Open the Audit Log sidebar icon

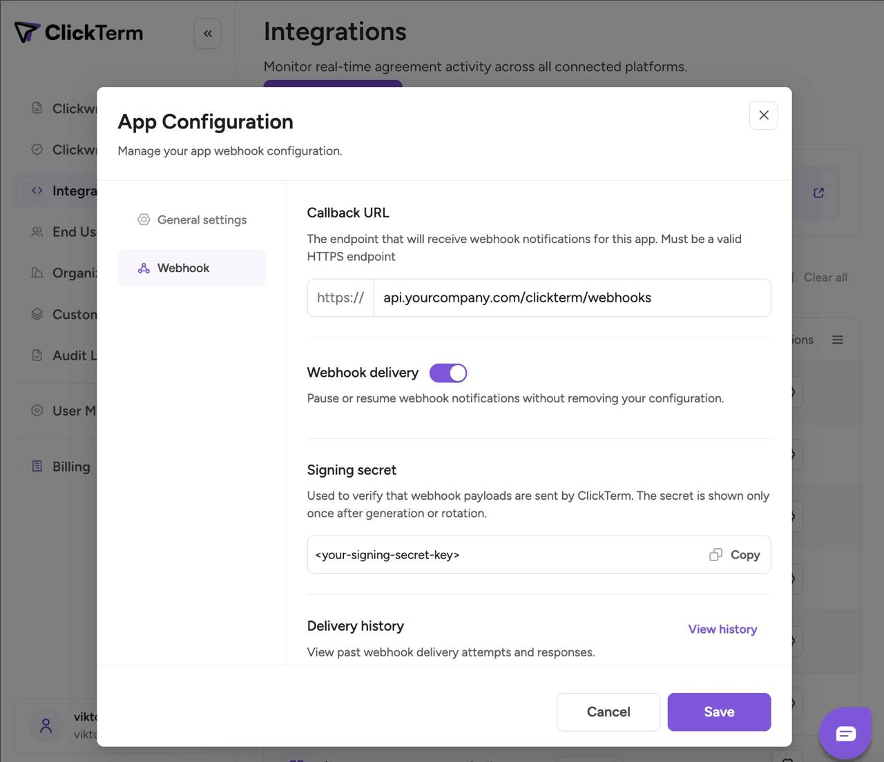tap(36, 355)
